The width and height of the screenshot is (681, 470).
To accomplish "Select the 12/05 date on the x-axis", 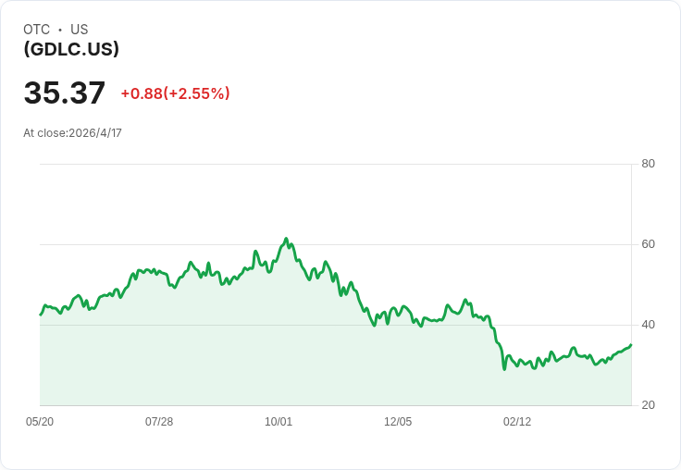I will click(x=398, y=422).
